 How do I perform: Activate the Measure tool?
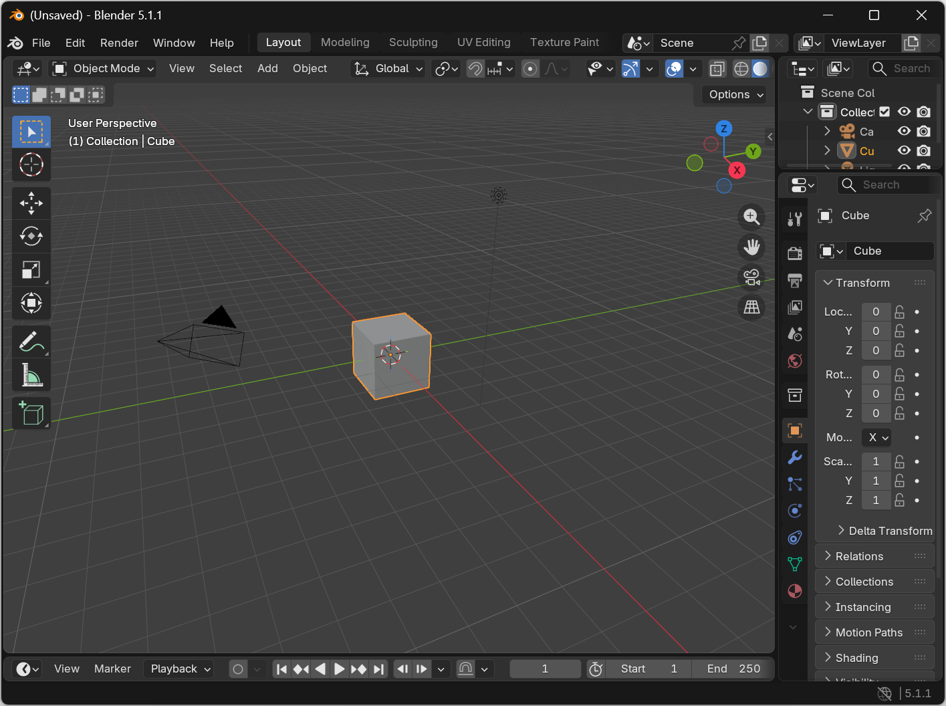tap(31, 374)
